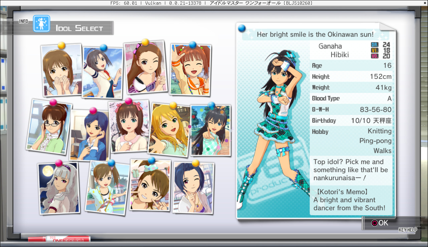
Task: Click the B-W-H 83-56-80 row
Action: click(x=351, y=110)
